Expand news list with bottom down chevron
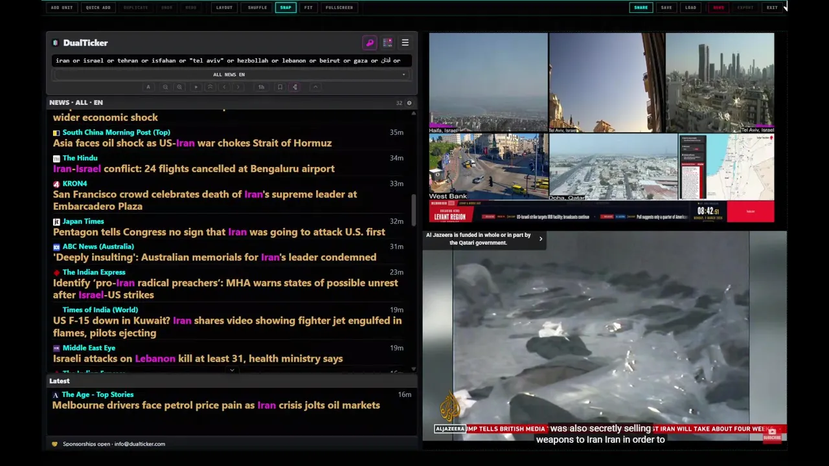The width and height of the screenshot is (829, 466). coord(232,371)
